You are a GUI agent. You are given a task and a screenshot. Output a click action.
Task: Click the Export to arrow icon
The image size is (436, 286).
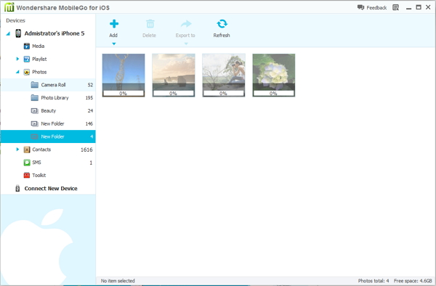click(186, 24)
